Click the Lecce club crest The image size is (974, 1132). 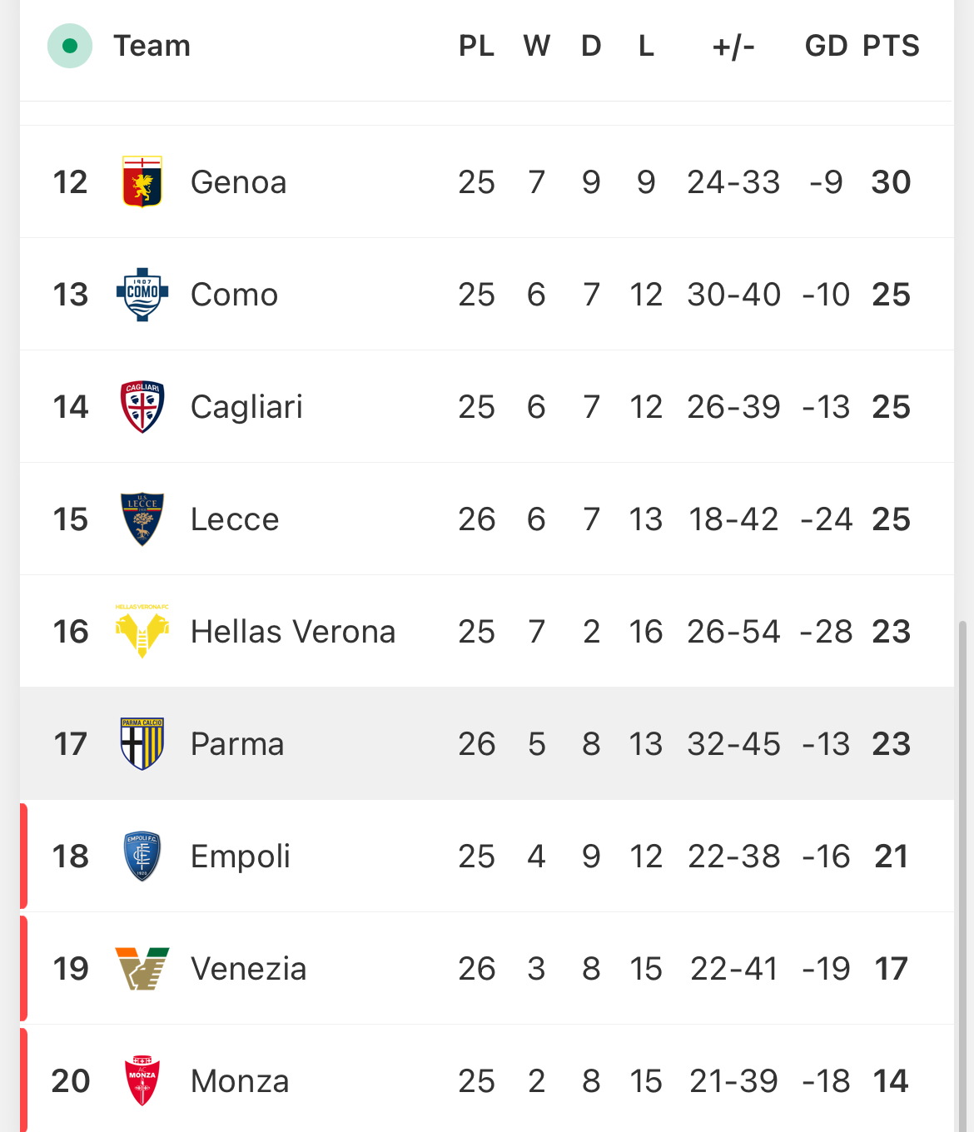142,519
